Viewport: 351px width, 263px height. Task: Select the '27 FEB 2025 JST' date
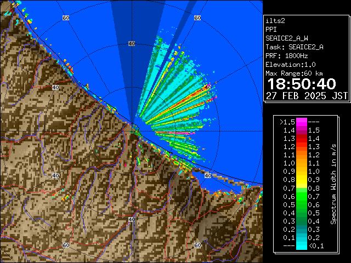[307, 96]
